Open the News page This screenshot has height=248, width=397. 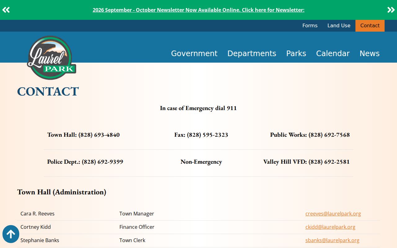369,53
